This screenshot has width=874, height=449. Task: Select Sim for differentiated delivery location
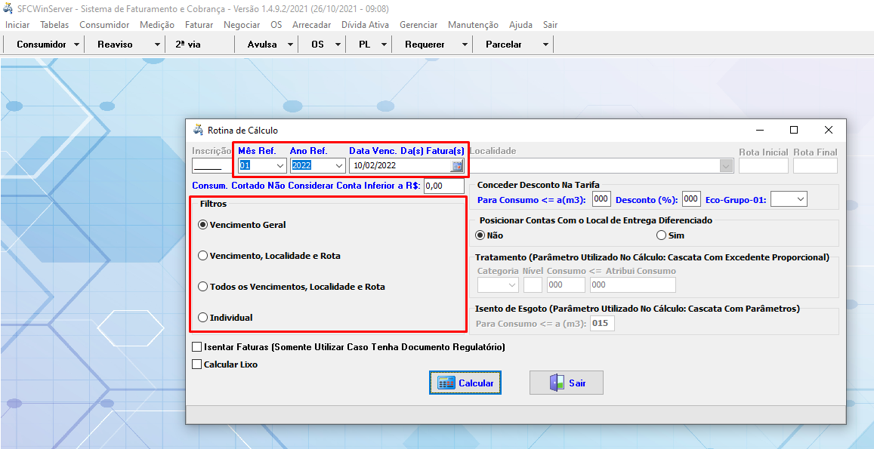662,235
